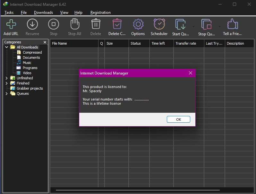Sort by Last Try column header
Image resolution: width=256 pixels, height=194 pixels.
pos(215,43)
